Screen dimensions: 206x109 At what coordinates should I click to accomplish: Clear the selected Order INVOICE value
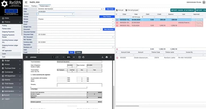coord(102,9)
